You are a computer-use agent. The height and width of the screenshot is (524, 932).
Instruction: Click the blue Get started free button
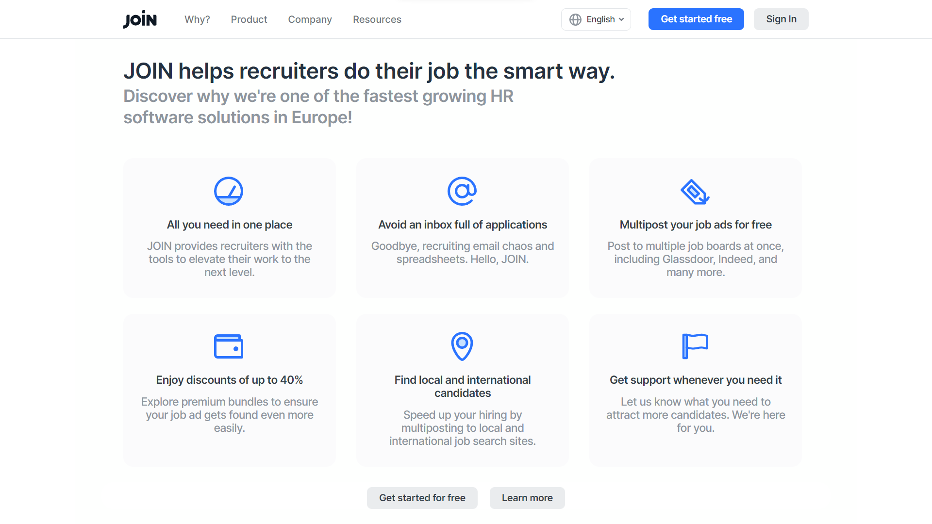tap(696, 19)
